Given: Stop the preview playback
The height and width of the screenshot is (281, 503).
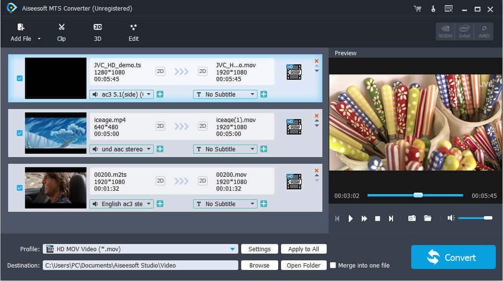Looking at the screenshot, I should tap(378, 219).
